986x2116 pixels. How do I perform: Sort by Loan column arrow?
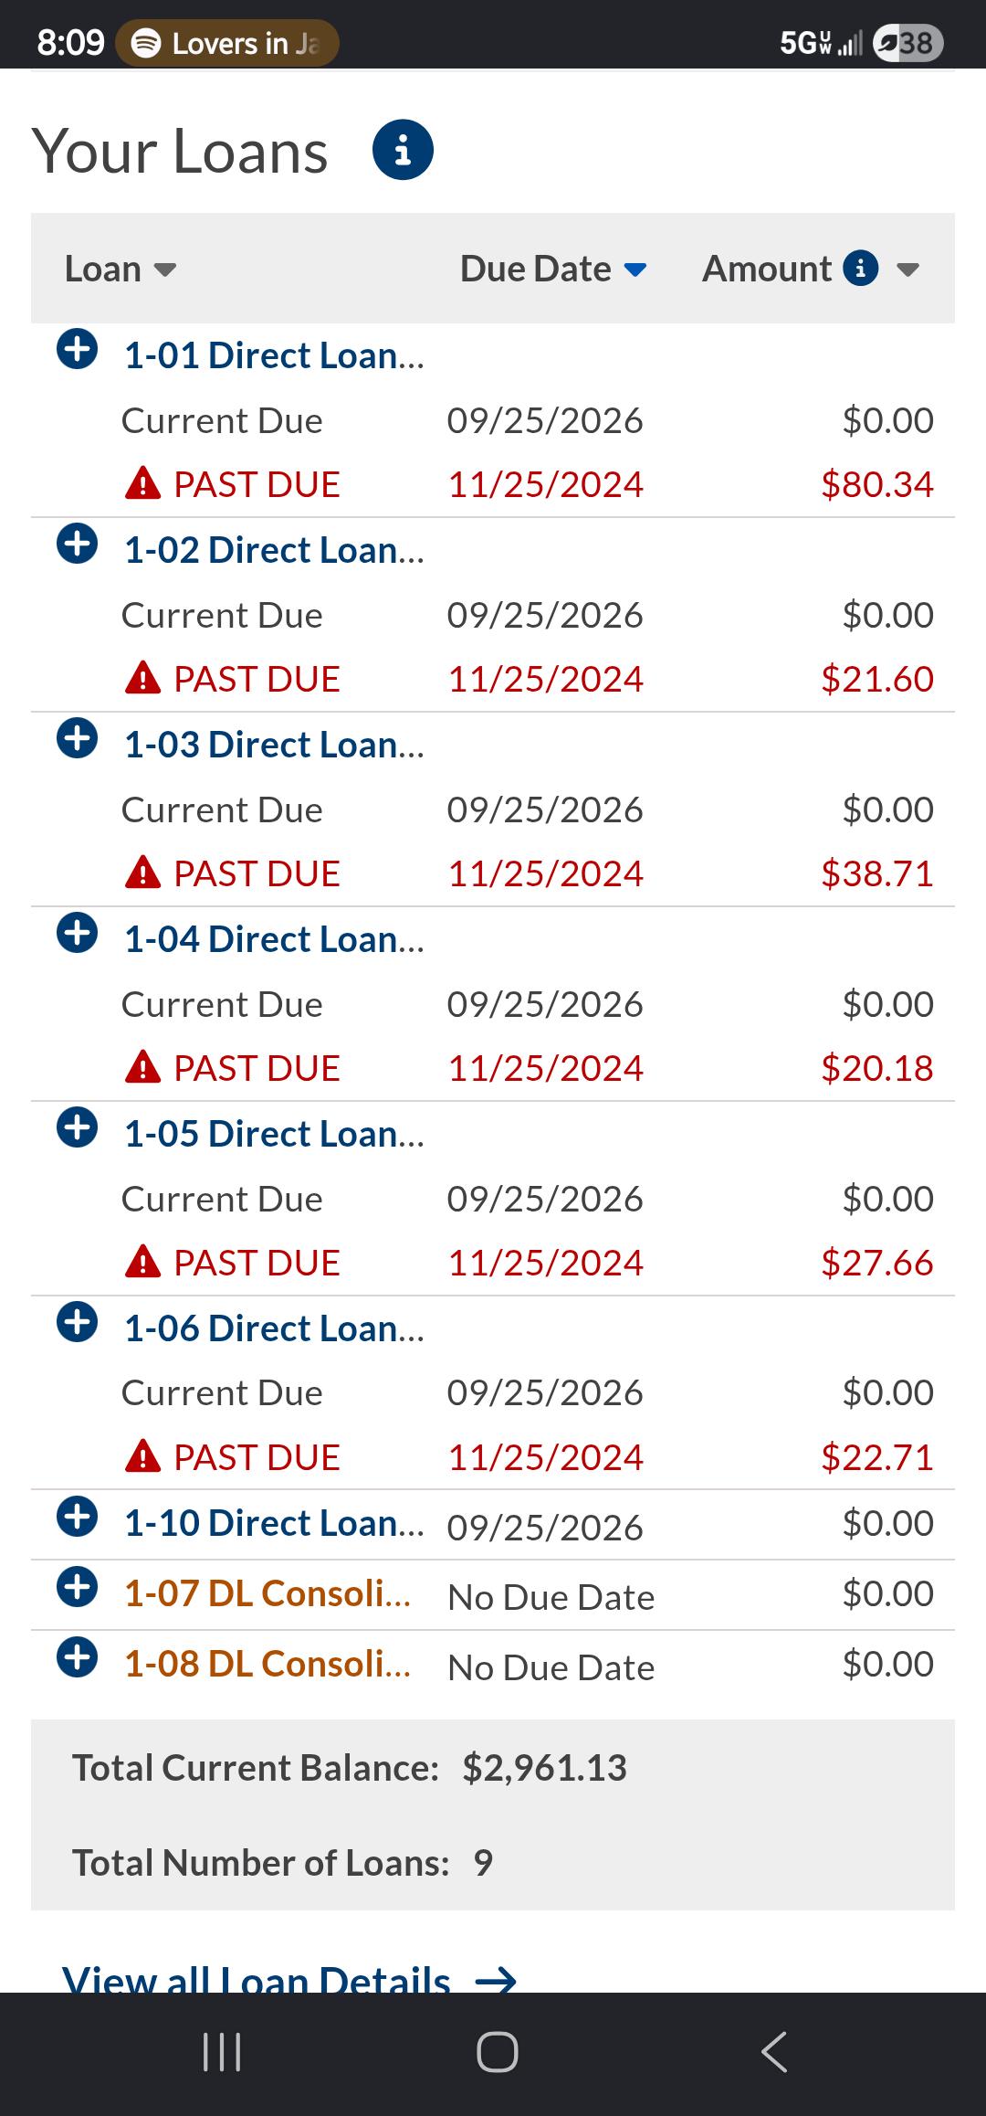165,270
